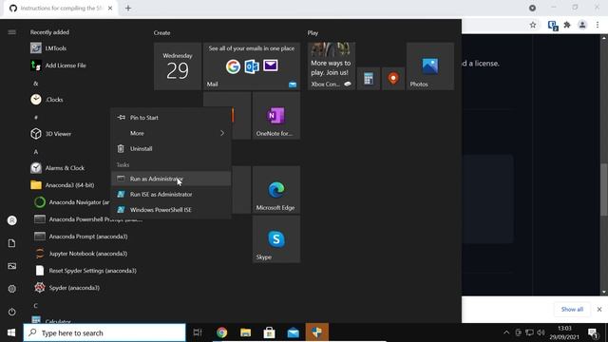Open volume control in system tray
The height and width of the screenshot is (342, 608).
click(541, 332)
